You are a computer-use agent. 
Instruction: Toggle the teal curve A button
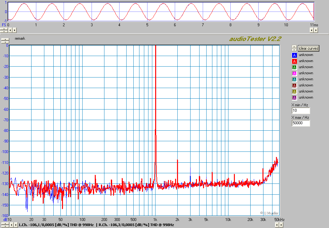pos(294,79)
